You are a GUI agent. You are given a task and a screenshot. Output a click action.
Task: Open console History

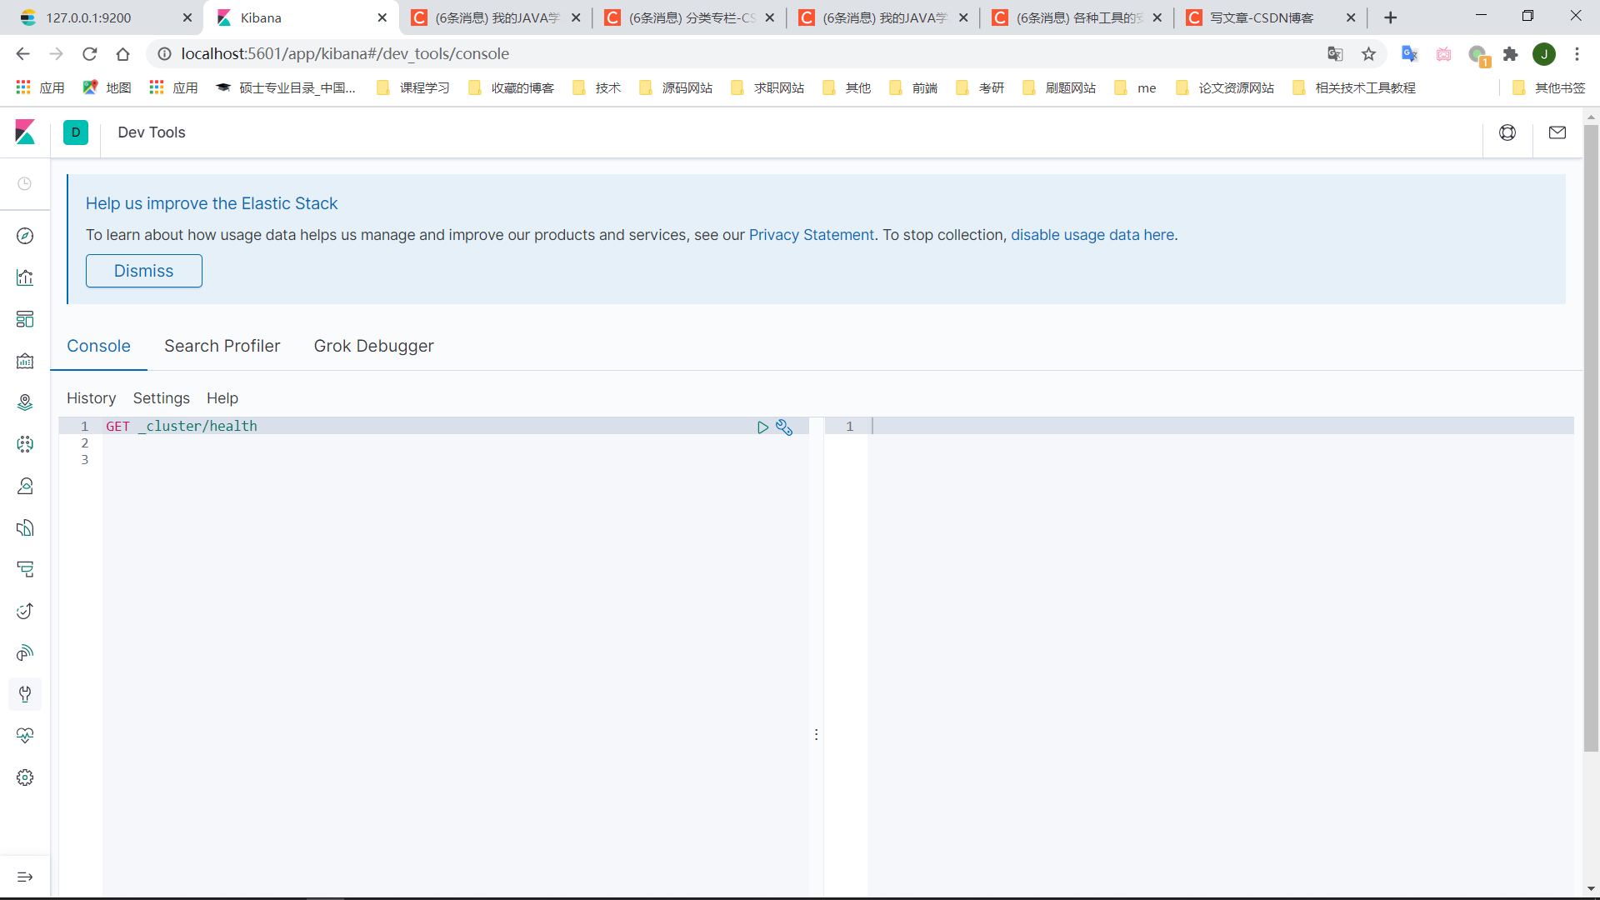[92, 398]
